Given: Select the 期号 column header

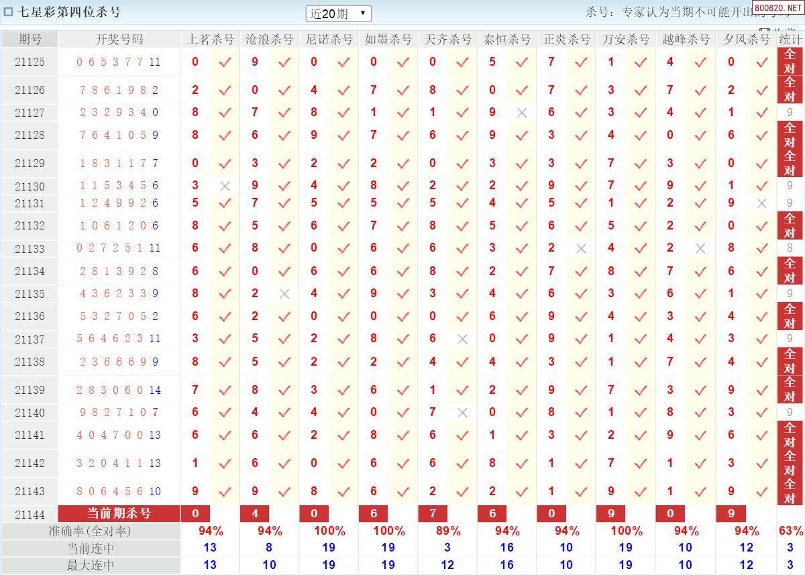Looking at the screenshot, I should pyautogui.click(x=30, y=39).
